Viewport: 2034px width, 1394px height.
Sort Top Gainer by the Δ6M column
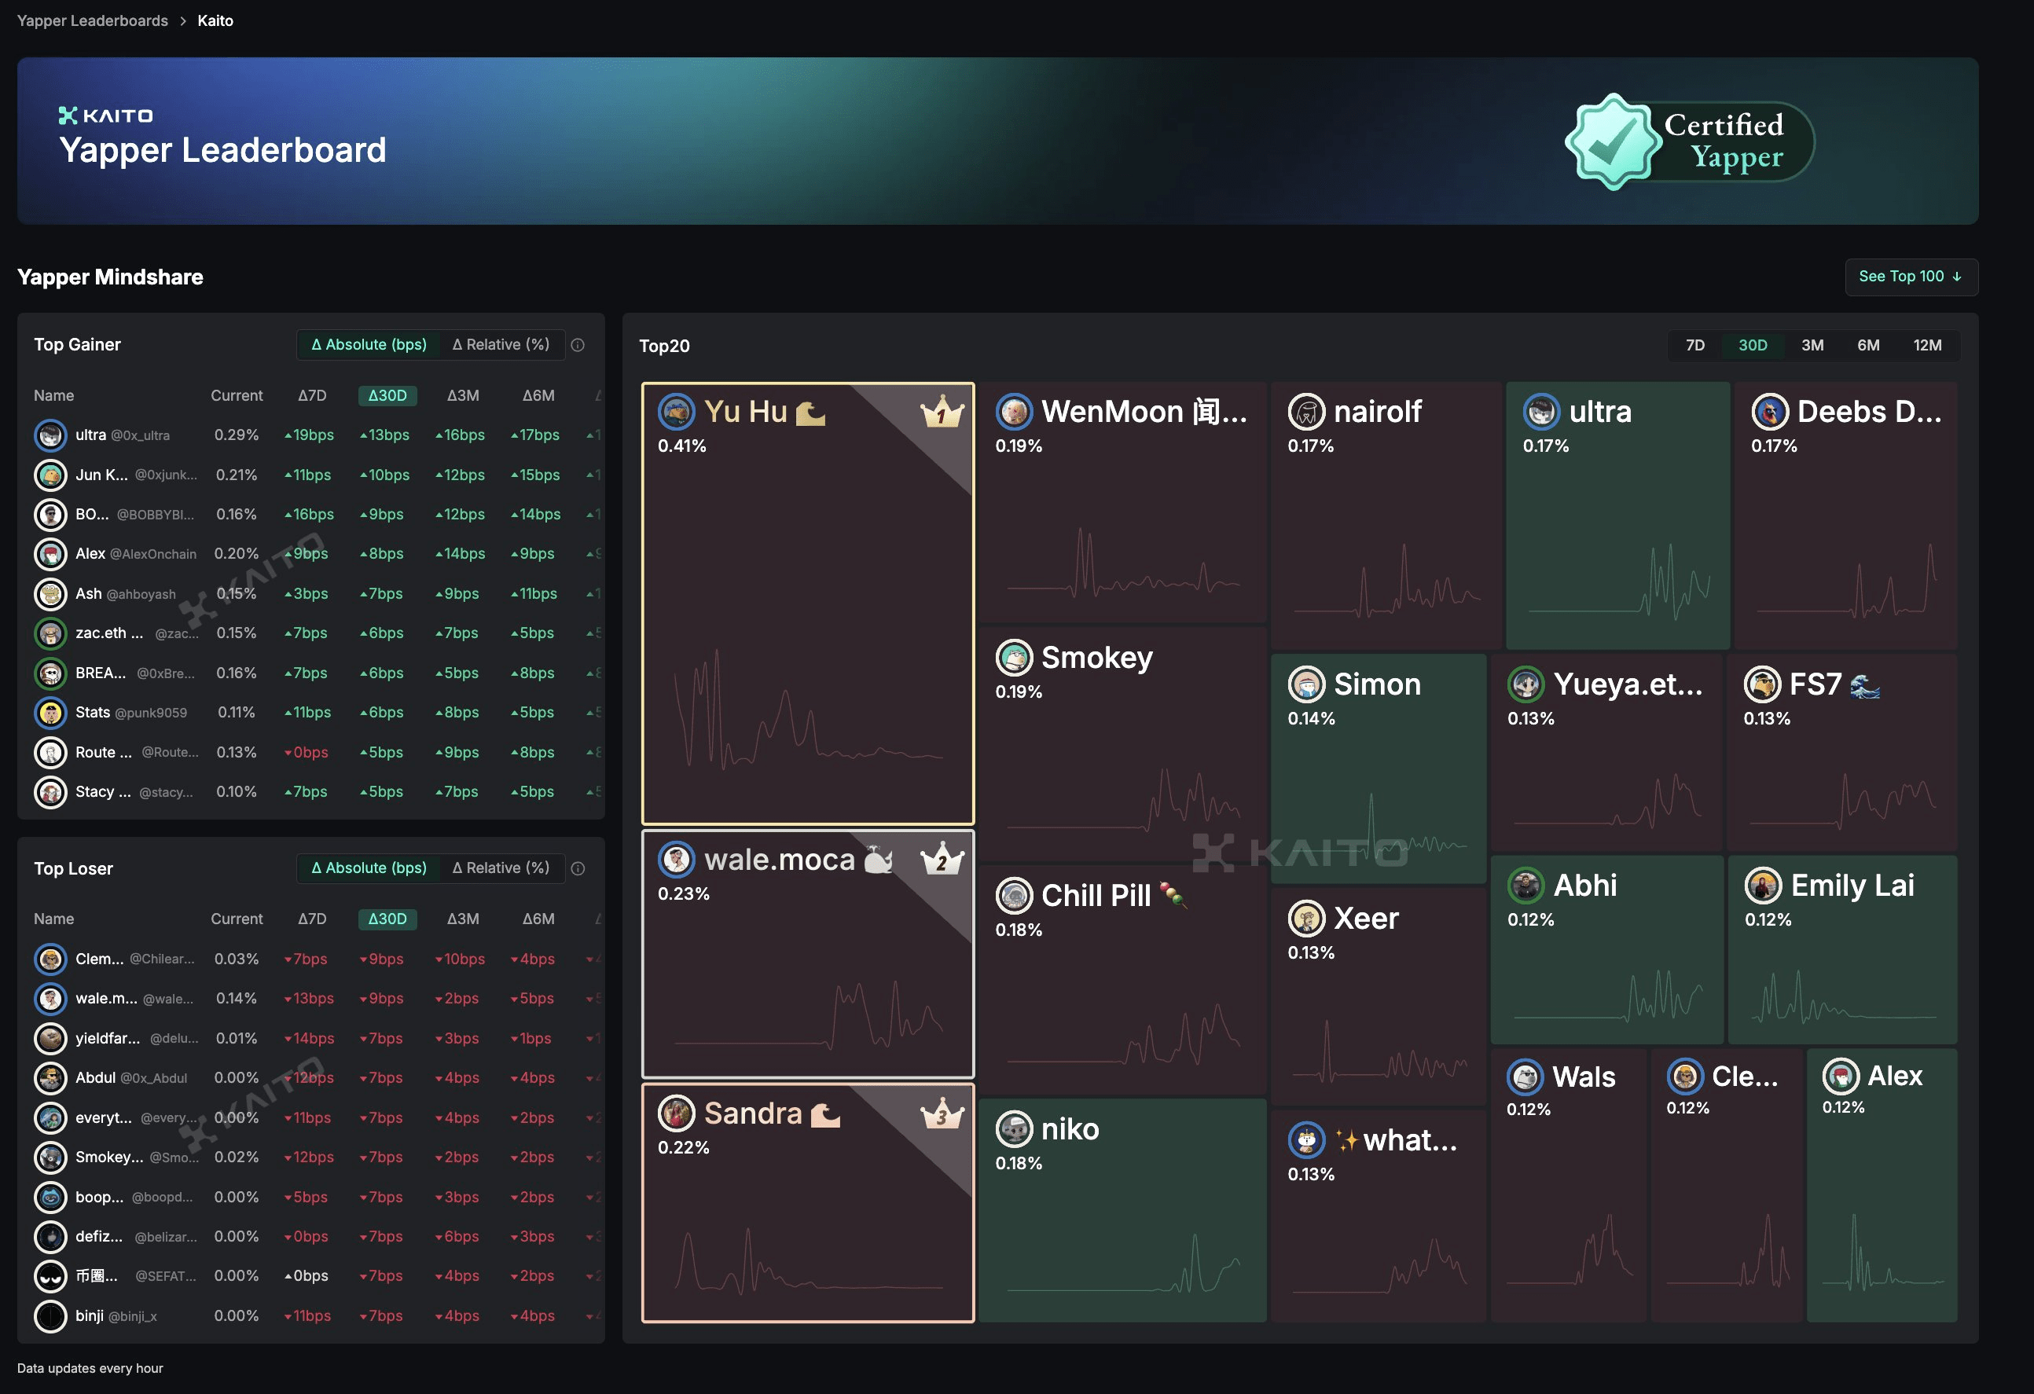[538, 395]
